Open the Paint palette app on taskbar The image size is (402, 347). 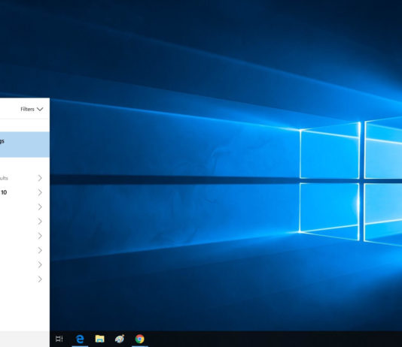(x=120, y=339)
